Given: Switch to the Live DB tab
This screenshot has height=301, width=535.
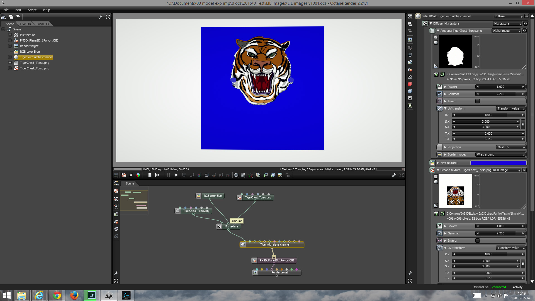Looking at the screenshot, I should (x=25, y=24).
